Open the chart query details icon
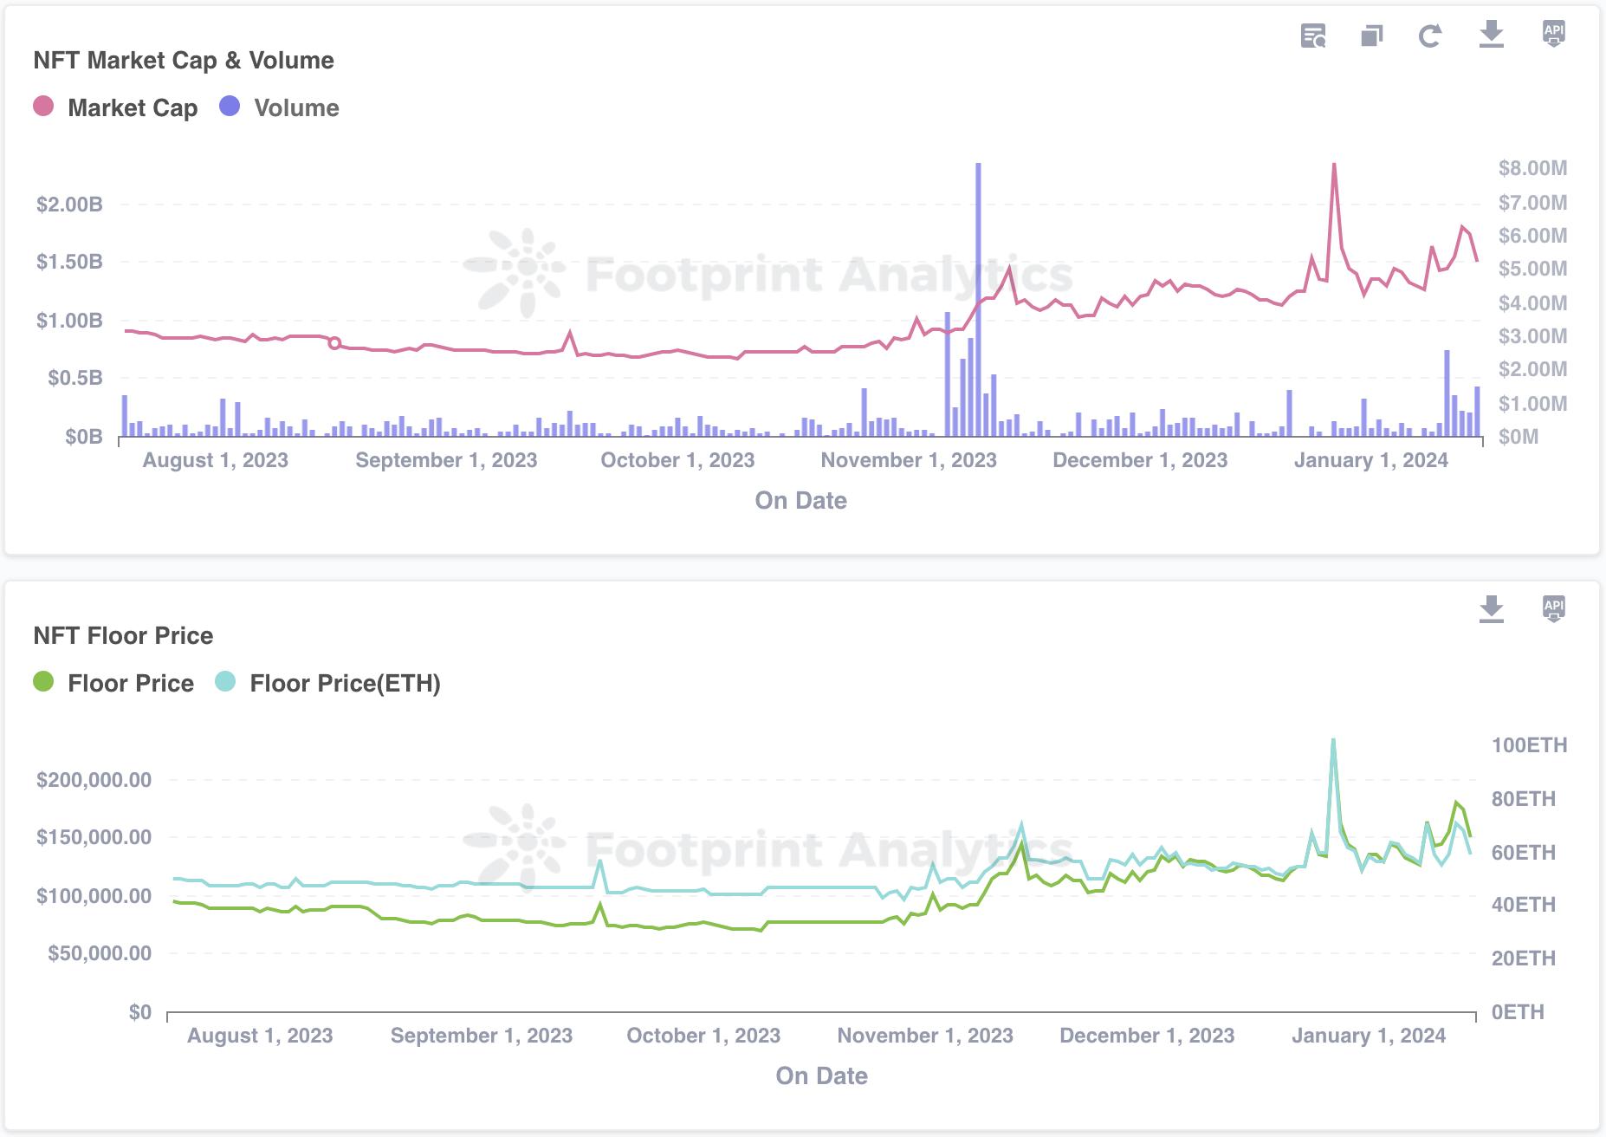1606x1137 pixels. [1313, 36]
